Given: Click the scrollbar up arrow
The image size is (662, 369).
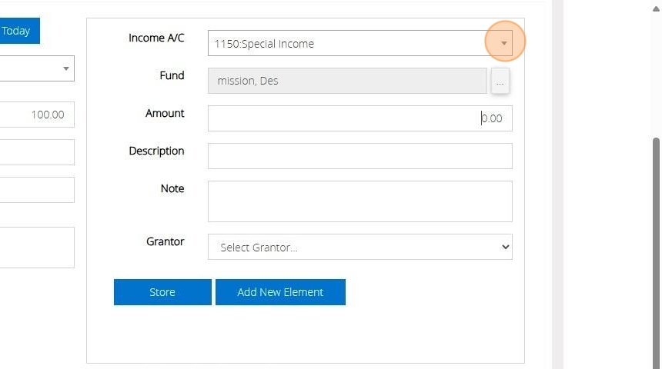Looking at the screenshot, I should [656, 9].
